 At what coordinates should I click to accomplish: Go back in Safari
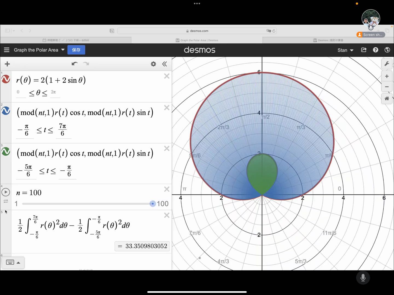tap(22, 31)
